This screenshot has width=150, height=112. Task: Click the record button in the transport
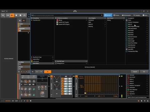tap(20, 15)
